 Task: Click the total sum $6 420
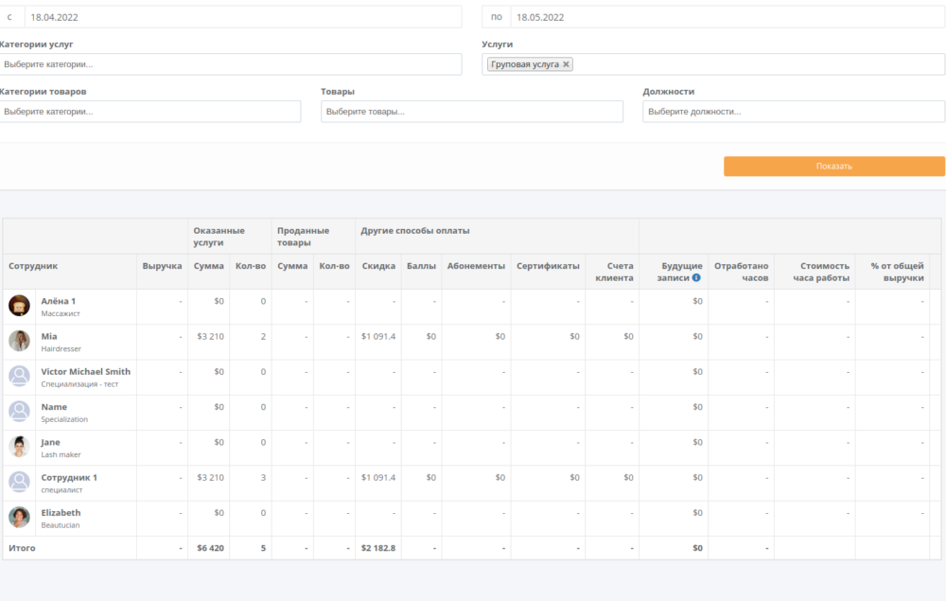click(210, 549)
